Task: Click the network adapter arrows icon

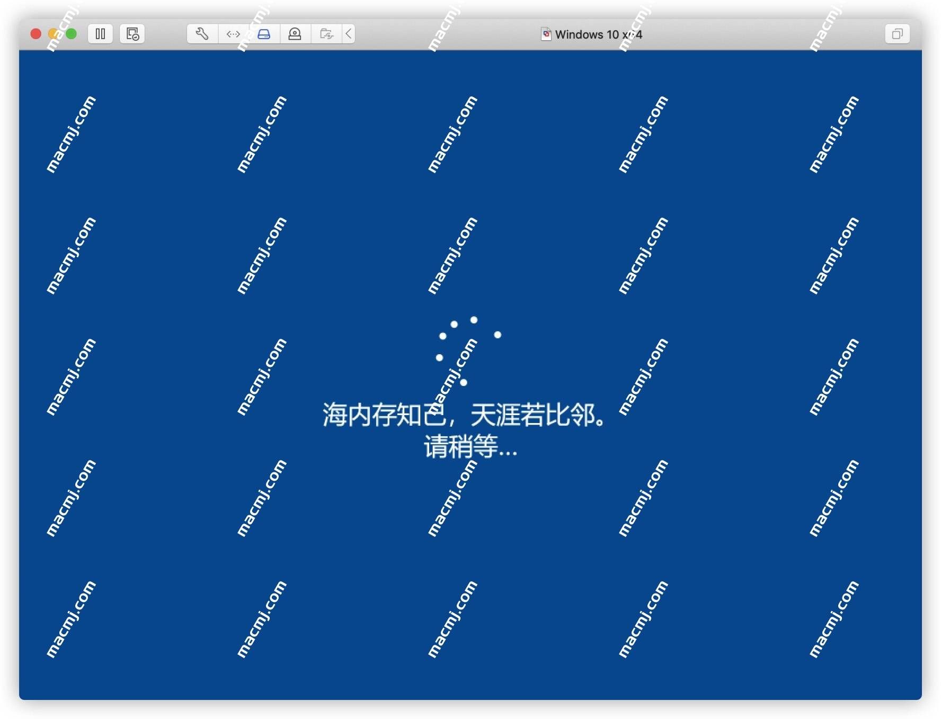Action: coord(233,34)
